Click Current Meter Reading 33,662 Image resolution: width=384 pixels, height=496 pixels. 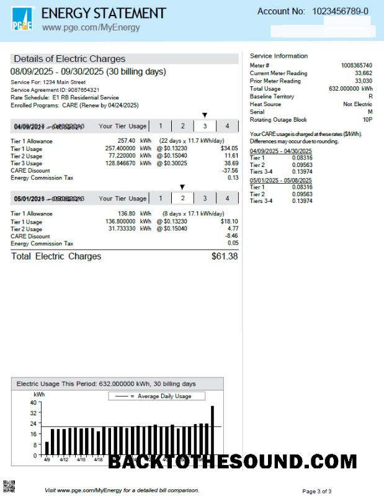(364, 73)
